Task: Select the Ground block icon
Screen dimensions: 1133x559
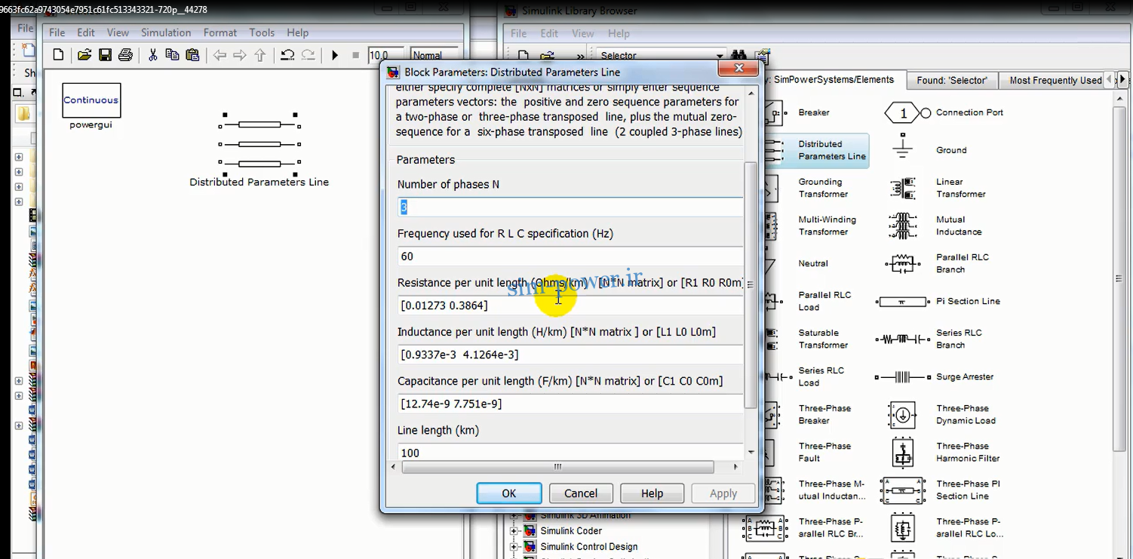Action: point(902,147)
